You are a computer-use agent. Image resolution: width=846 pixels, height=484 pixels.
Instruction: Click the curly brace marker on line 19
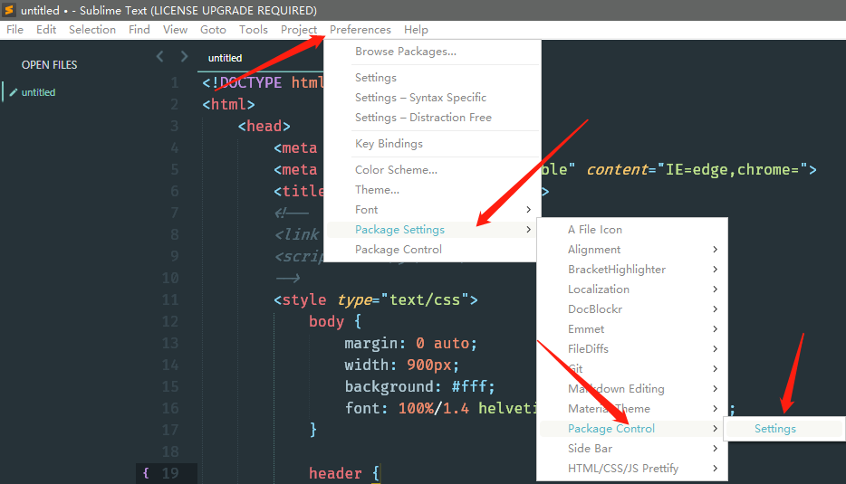pyautogui.click(x=146, y=473)
